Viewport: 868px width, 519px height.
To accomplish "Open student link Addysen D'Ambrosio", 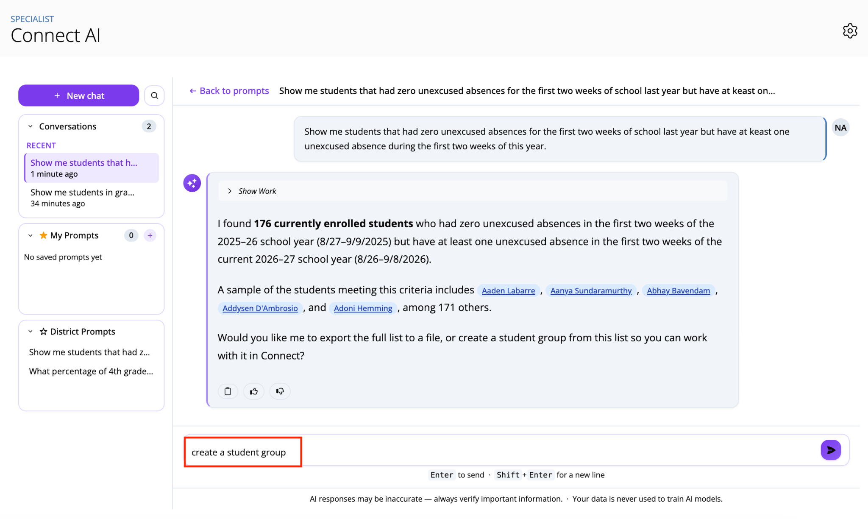I will click(260, 308).
